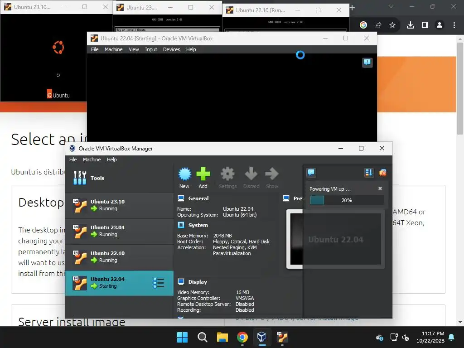Select the Ubuntu 22.04 Starting list entry

120,283
